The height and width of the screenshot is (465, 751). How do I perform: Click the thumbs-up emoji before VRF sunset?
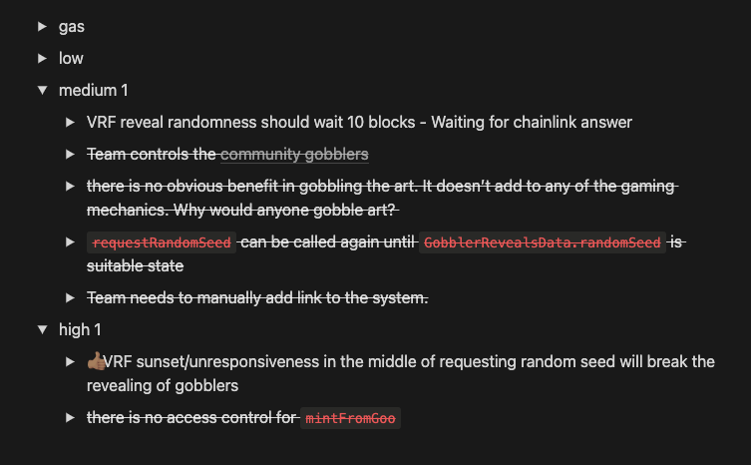95,361
